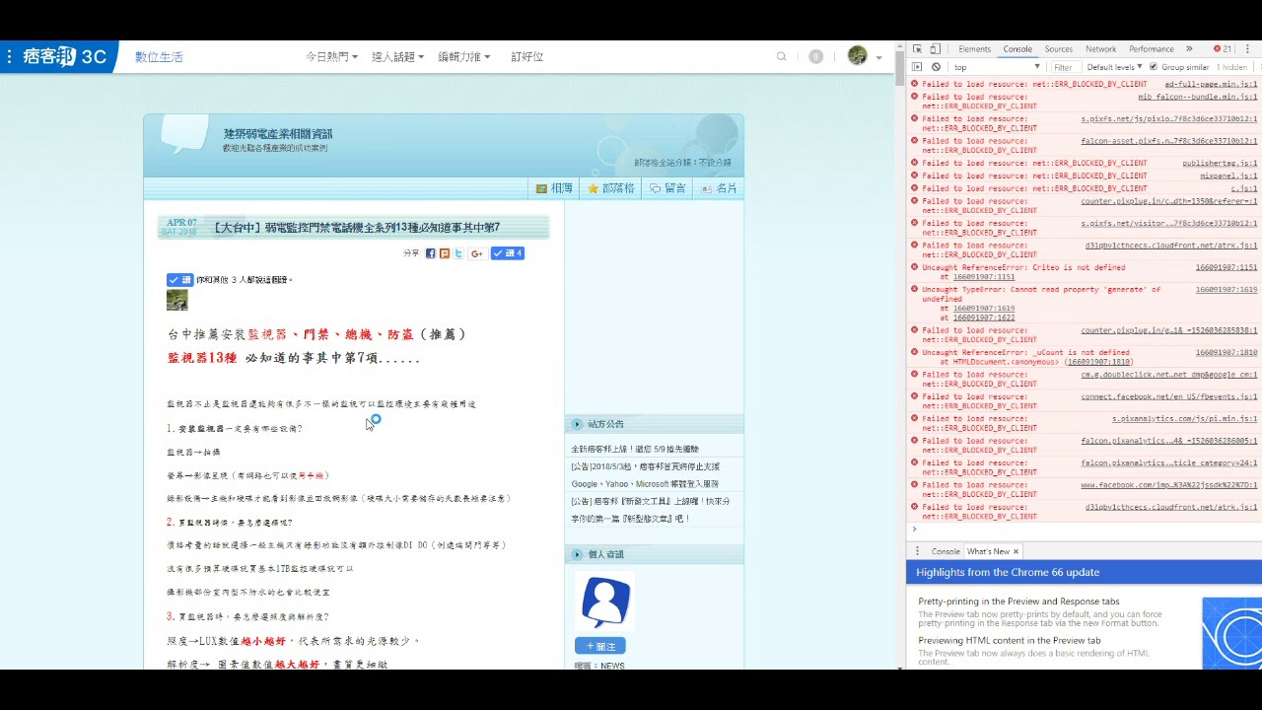The image size is (1262, 710).
Task: Switch to drawer Console tab
Action: point(946,551)
